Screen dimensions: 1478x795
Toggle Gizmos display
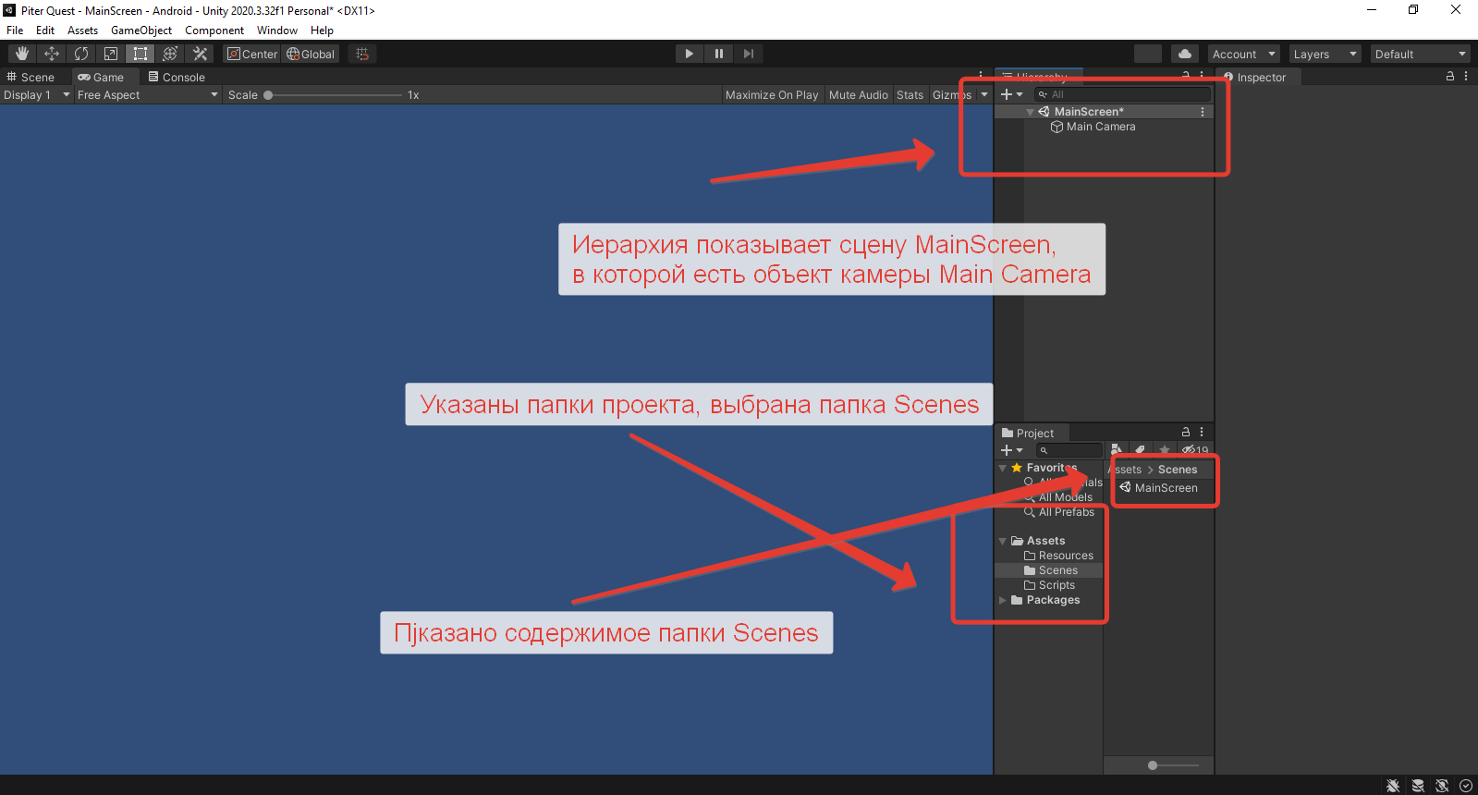point(952,94)
